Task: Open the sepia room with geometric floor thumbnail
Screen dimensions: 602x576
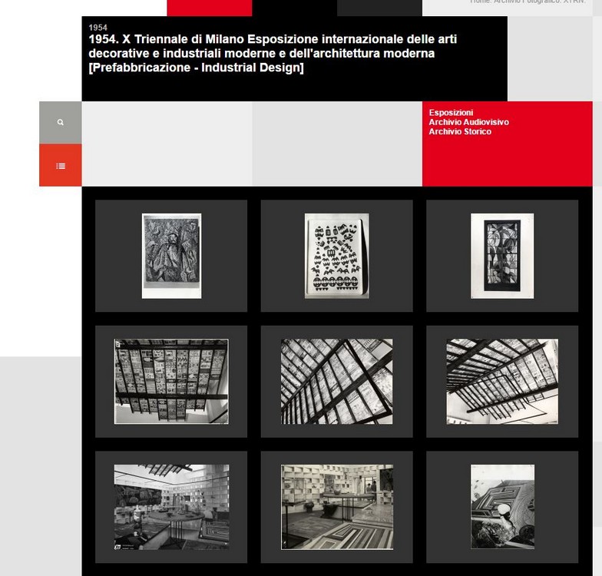Action: 336,507
